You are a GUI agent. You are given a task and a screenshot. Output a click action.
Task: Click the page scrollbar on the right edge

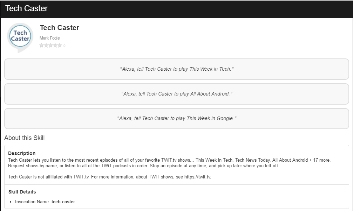(351, 105)
